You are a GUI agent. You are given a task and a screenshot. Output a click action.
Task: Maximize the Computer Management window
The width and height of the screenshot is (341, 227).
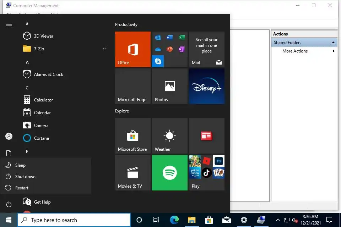pos(314,5)
